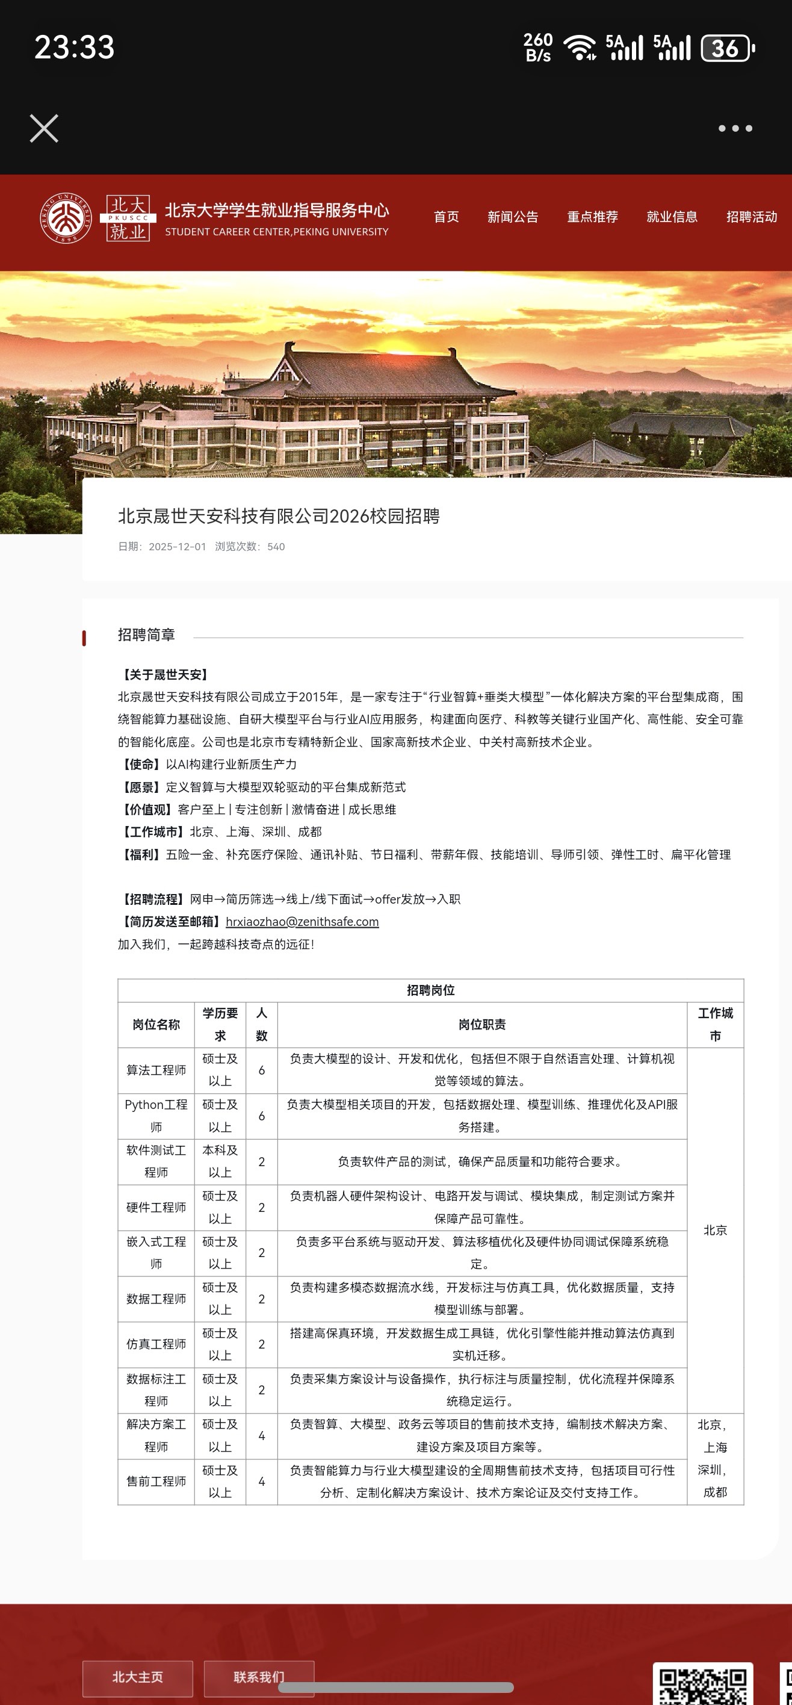Click the 解决方案工程师 table cell

pyautogui.click(x=156, y=1436)
